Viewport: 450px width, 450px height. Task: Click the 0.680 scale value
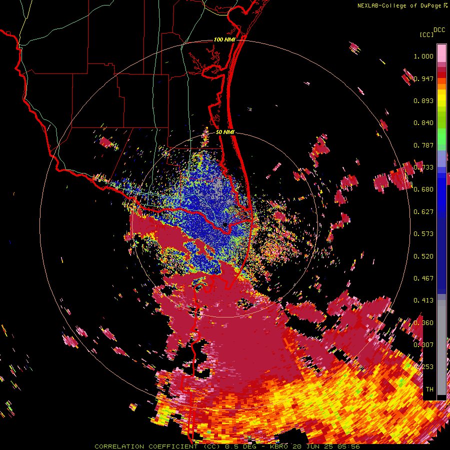423,189
